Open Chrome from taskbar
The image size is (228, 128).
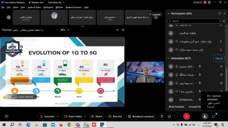click(x=69, y=125)
